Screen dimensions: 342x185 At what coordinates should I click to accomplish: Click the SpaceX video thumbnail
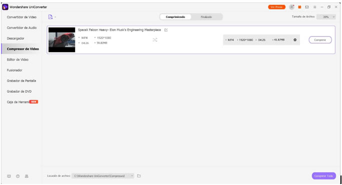61,39
